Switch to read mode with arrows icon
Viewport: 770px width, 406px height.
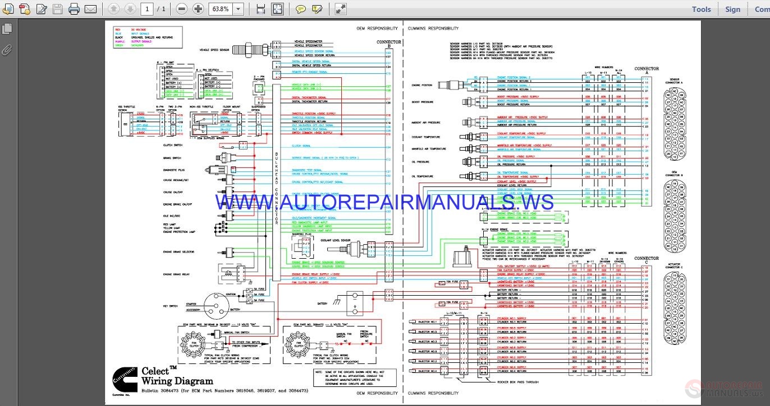[341, 9]
